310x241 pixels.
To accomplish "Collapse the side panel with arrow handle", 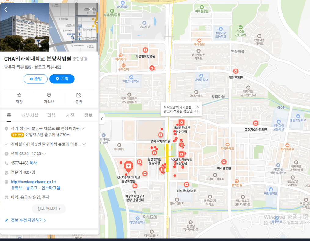I will point(102,119).
